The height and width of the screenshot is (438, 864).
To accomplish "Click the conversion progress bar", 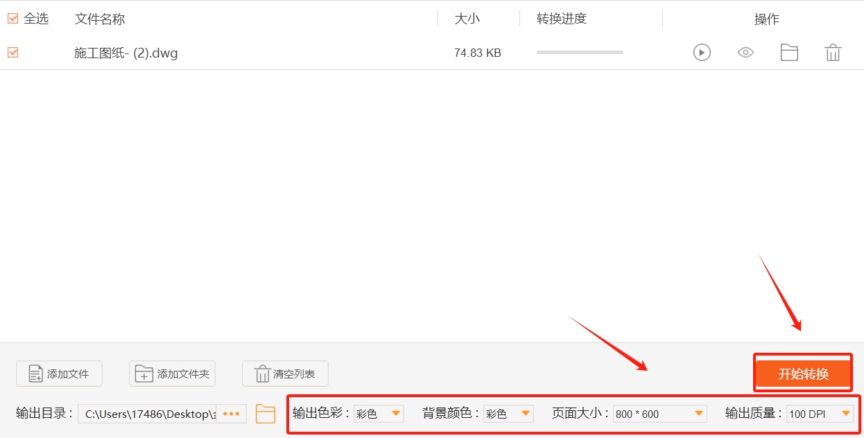I will tap(579, 52).
